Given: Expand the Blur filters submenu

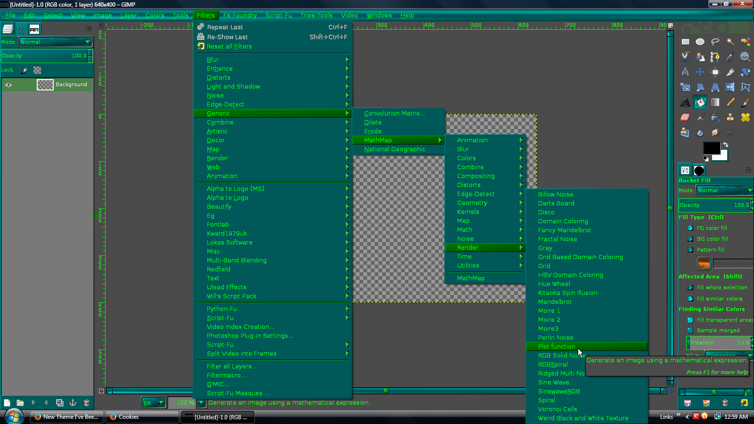Looking at the screenshot, I should pos(273,60).
